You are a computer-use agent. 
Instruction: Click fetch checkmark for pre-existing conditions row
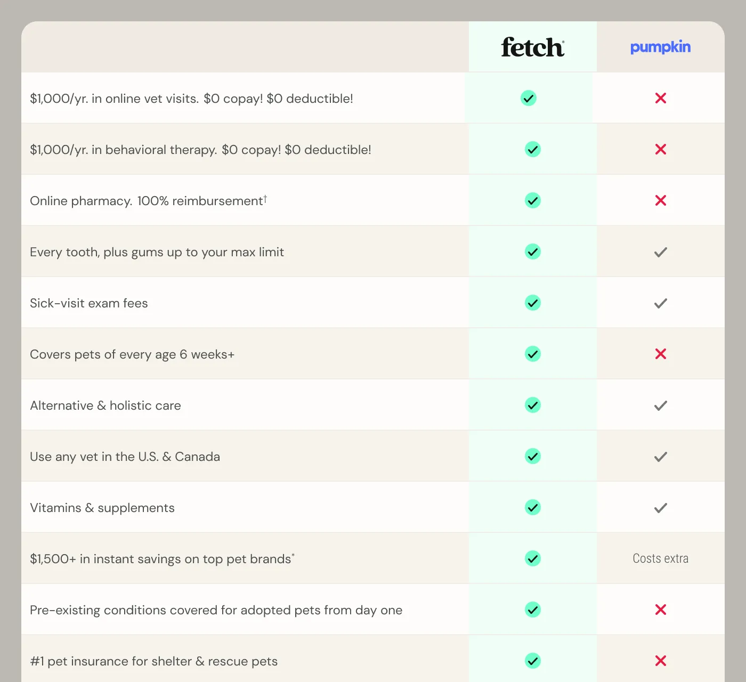pyautogui.click(x=533, y=610)
